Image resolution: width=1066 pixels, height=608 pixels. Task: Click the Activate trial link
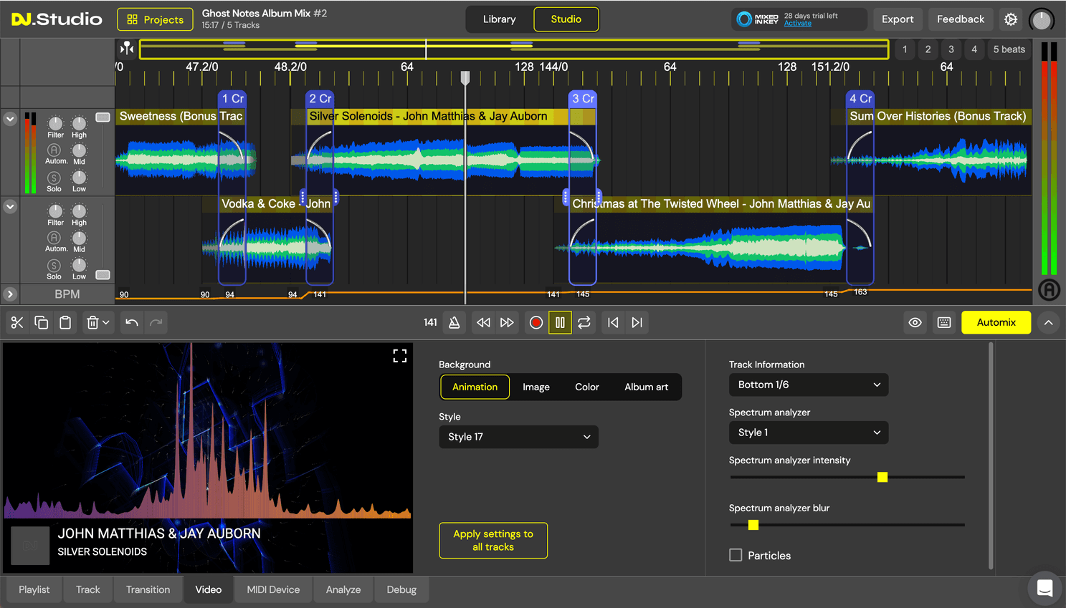798,24
